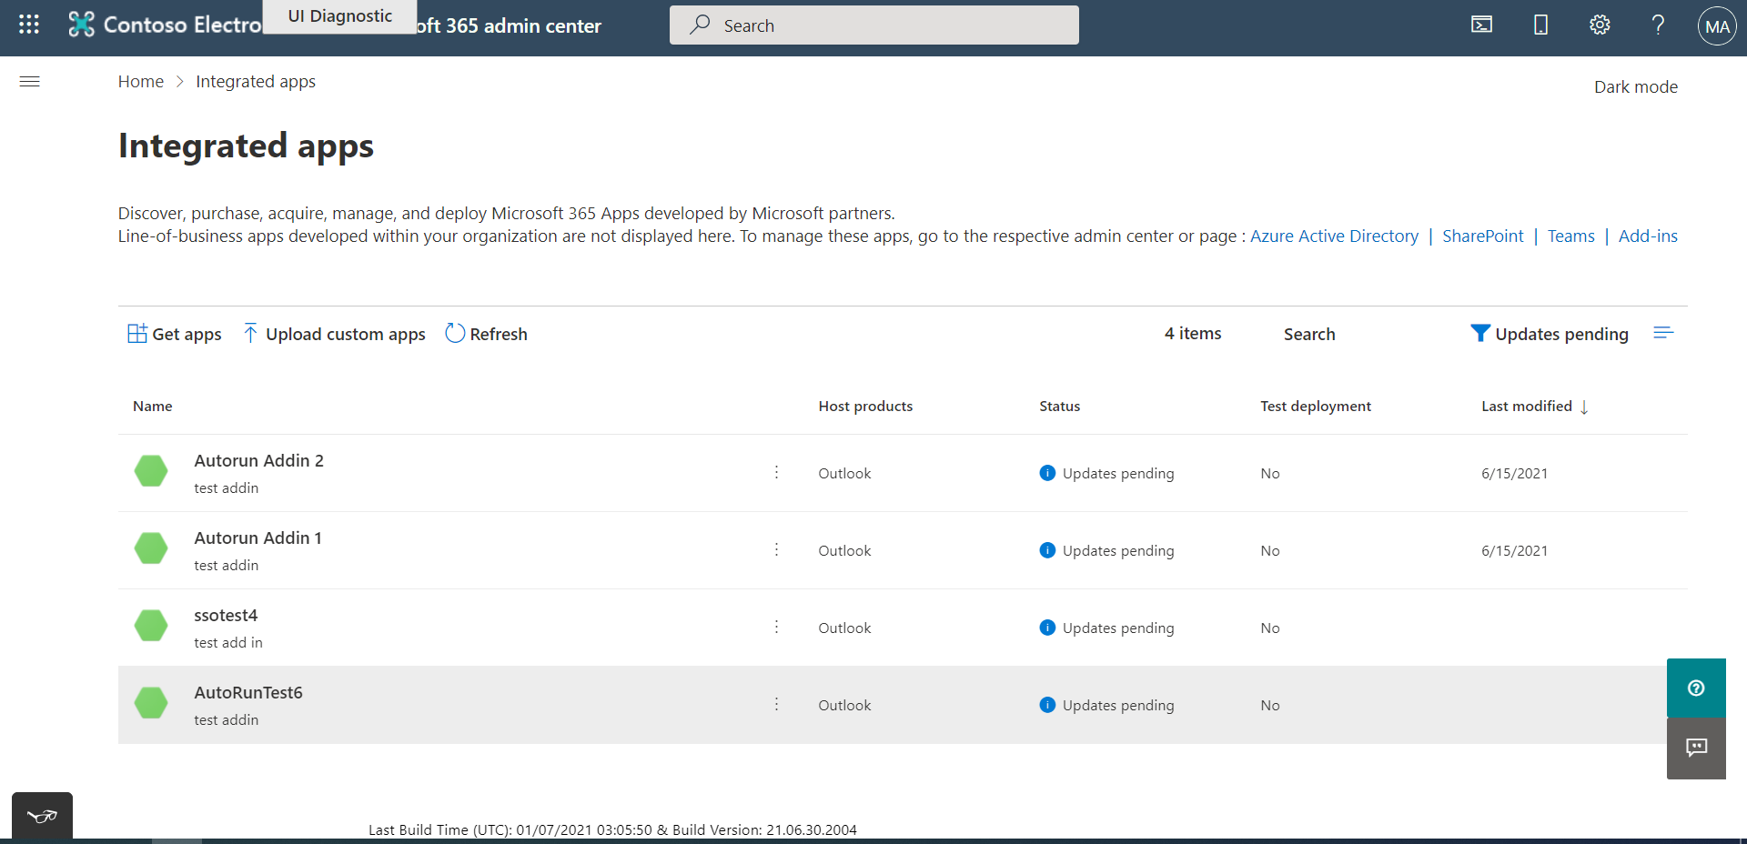Open the settings gear icon

1600,25
